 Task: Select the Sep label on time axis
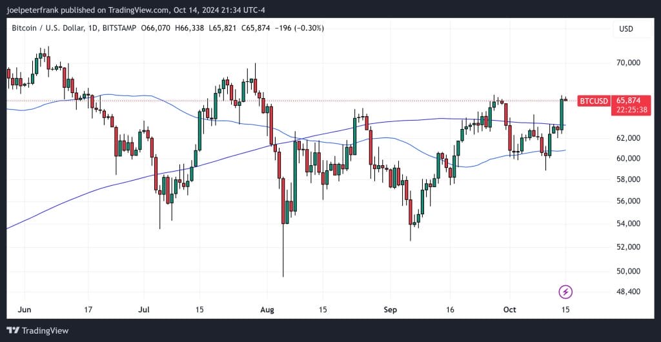[x=392, y=310]
